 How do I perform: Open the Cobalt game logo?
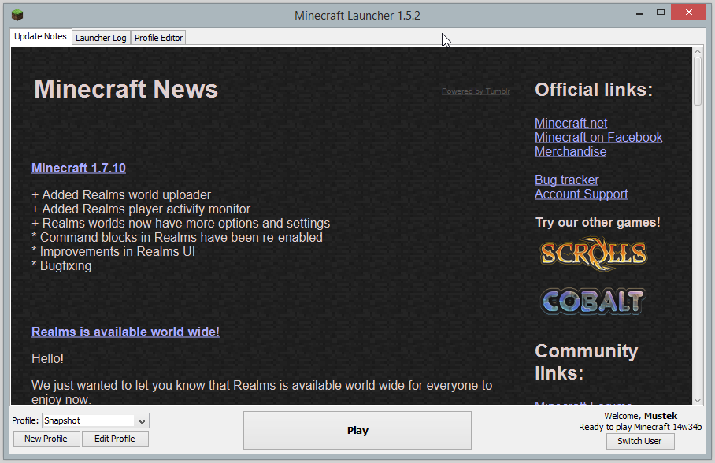(x=593, y=302)
